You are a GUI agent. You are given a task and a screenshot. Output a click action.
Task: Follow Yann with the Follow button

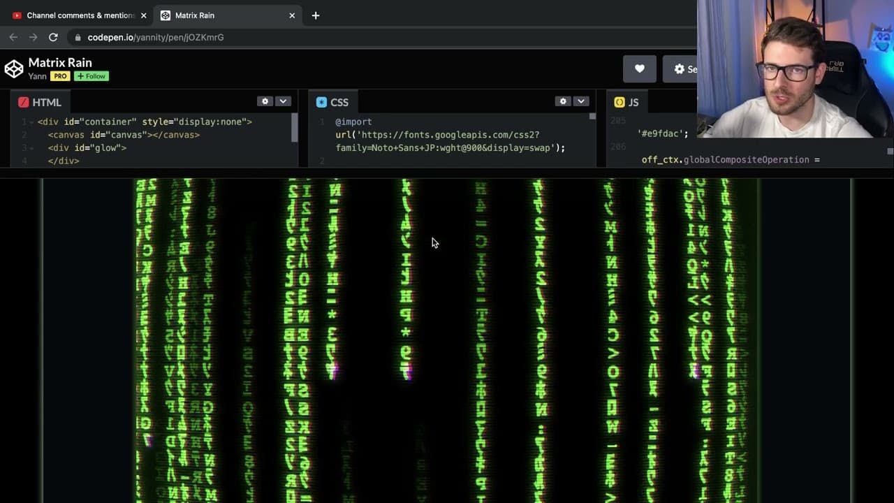coord(91,76)
